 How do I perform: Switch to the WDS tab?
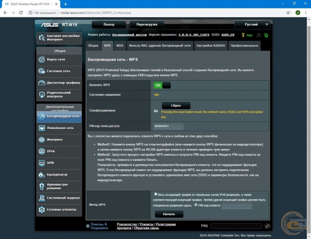tap(120, 46)
